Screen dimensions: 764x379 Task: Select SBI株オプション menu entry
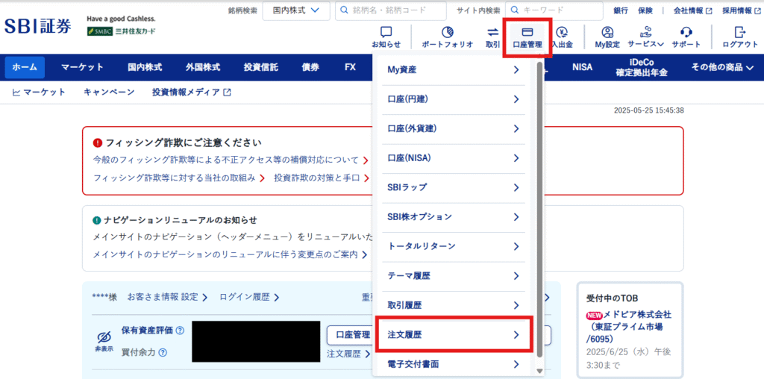(x=453, y=216)
